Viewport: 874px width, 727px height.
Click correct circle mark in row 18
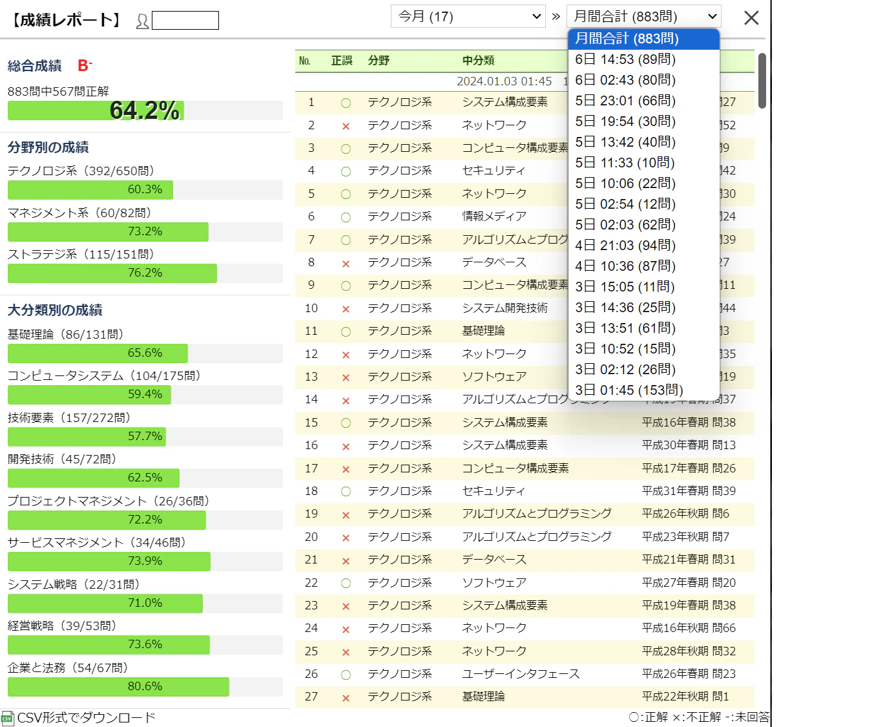pyautogui.click(x=346, y=492)
